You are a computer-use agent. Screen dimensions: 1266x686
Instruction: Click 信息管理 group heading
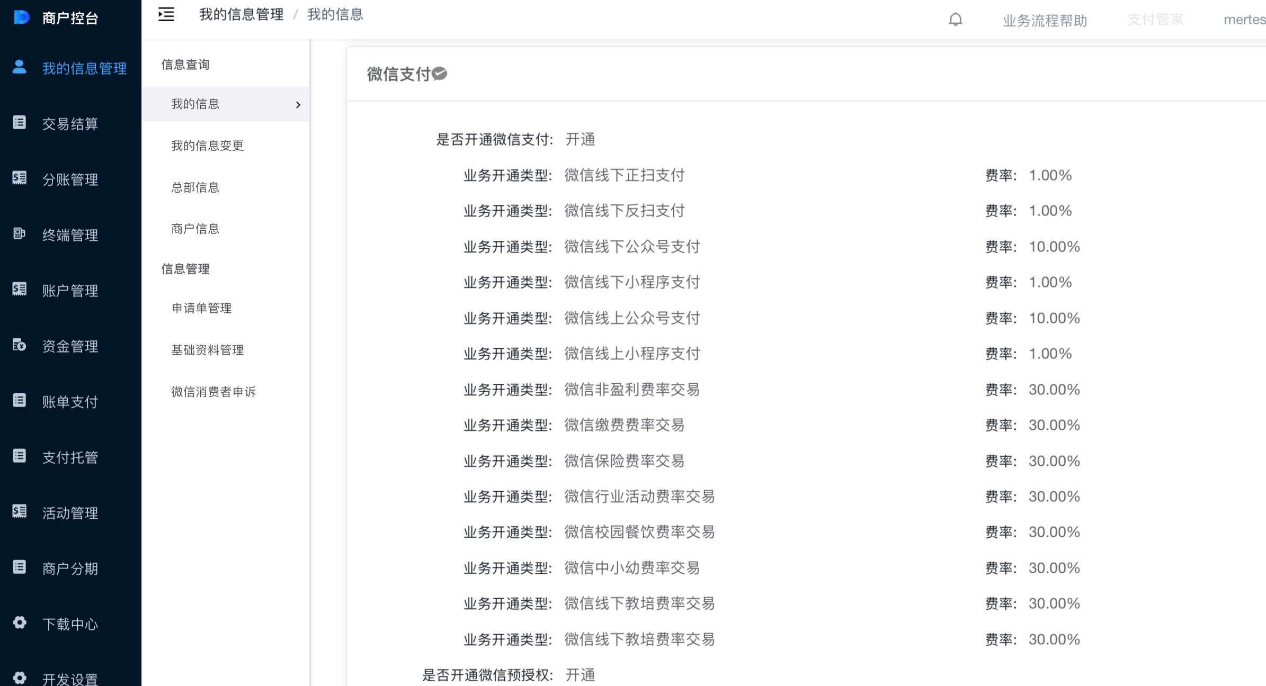click(x=185, y=269)
